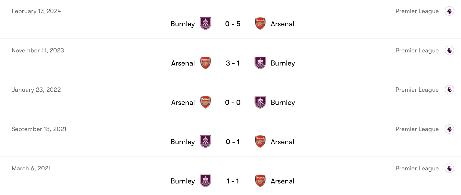The image size is (461, 195).
Task: Click the 3 - 1 scoreline in the November match
Action: click(x=233, y=63)
